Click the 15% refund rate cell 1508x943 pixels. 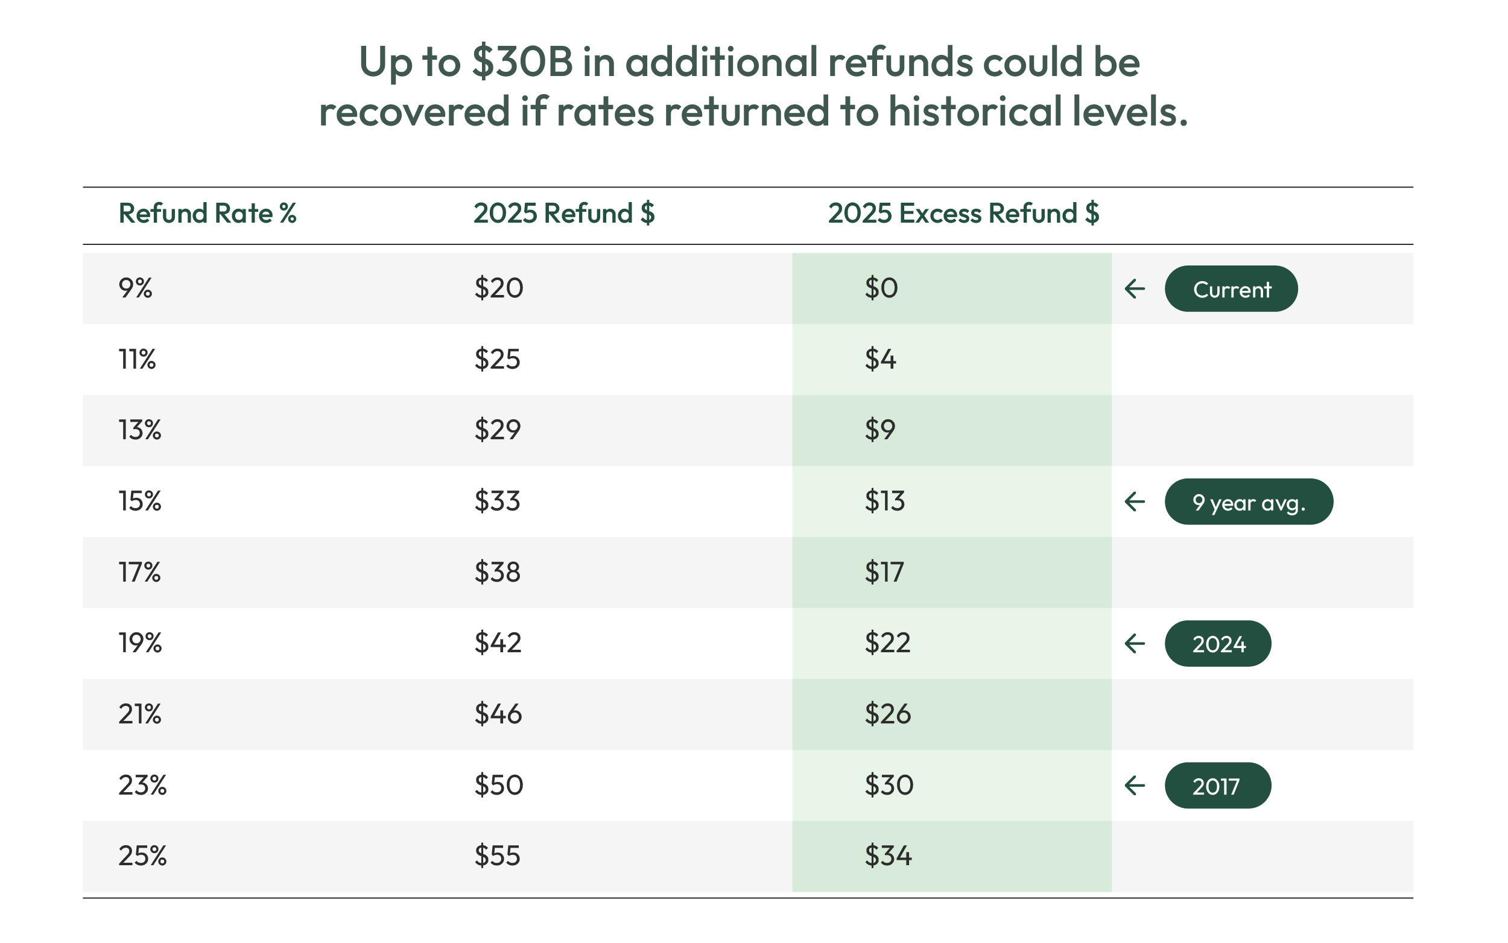tap(140, 501)
